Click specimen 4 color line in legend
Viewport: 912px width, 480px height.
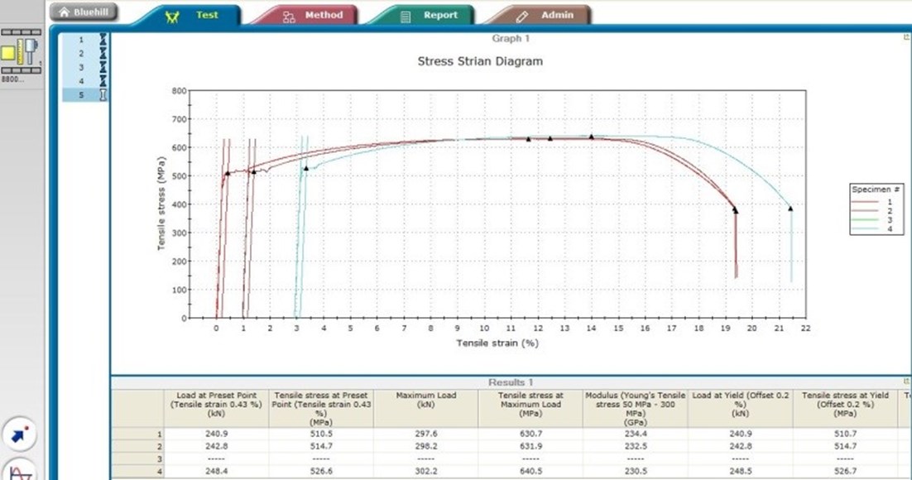pyautogui.click(x=868, y=228)
